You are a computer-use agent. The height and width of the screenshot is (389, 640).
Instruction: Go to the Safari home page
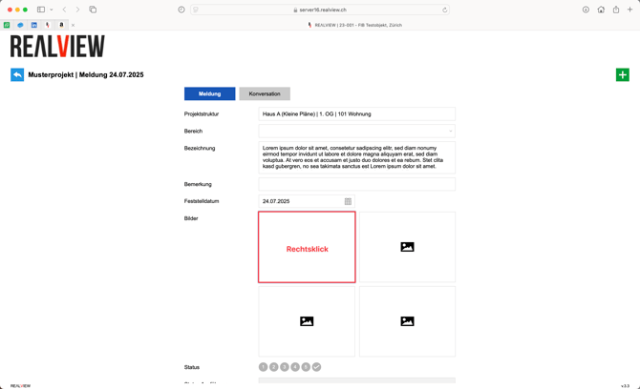point(601,10)
